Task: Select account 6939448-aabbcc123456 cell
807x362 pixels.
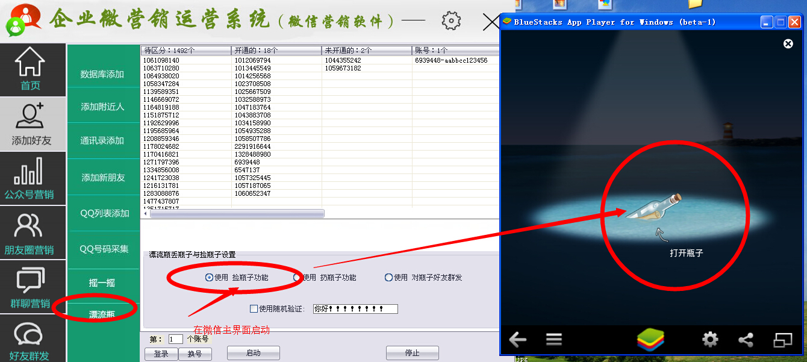Action: (450, 61)
